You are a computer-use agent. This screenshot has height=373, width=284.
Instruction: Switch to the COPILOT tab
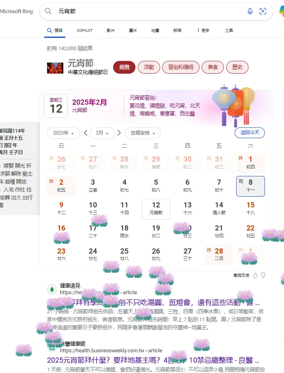pyautogui.click(x=84, y=30)
